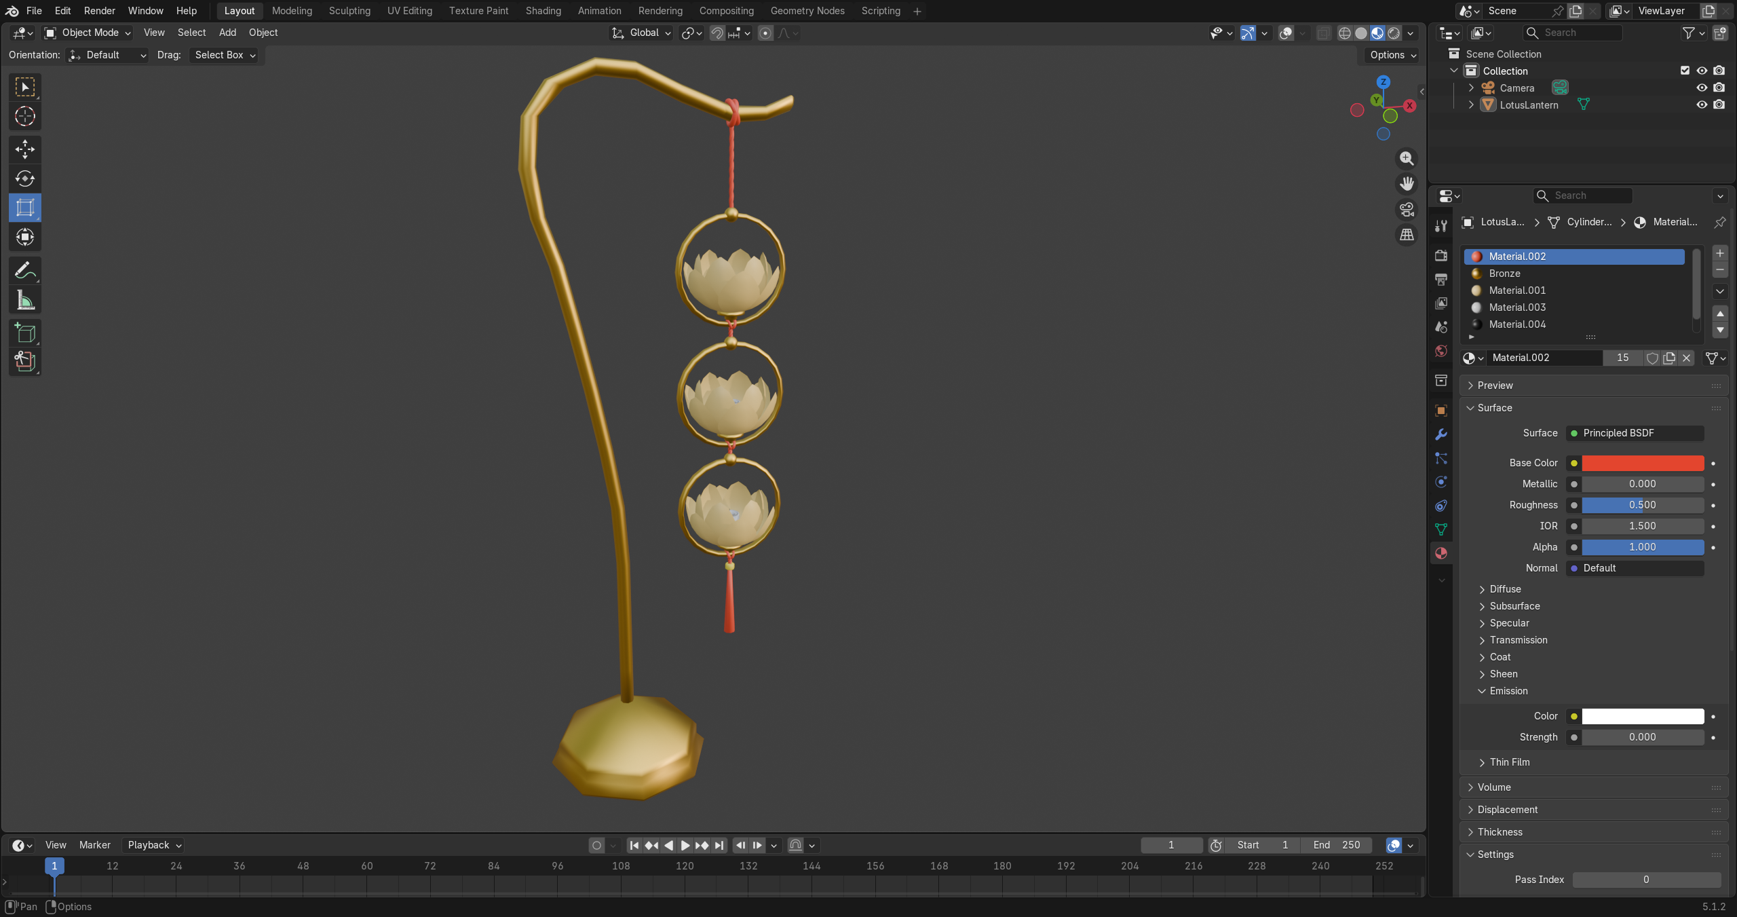
Task: Unlink Material.002 with the X button
Action: 1687,358
